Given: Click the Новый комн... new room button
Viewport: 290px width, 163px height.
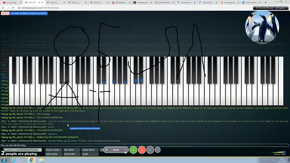Looking at the screenshot, I should [53, 150].
